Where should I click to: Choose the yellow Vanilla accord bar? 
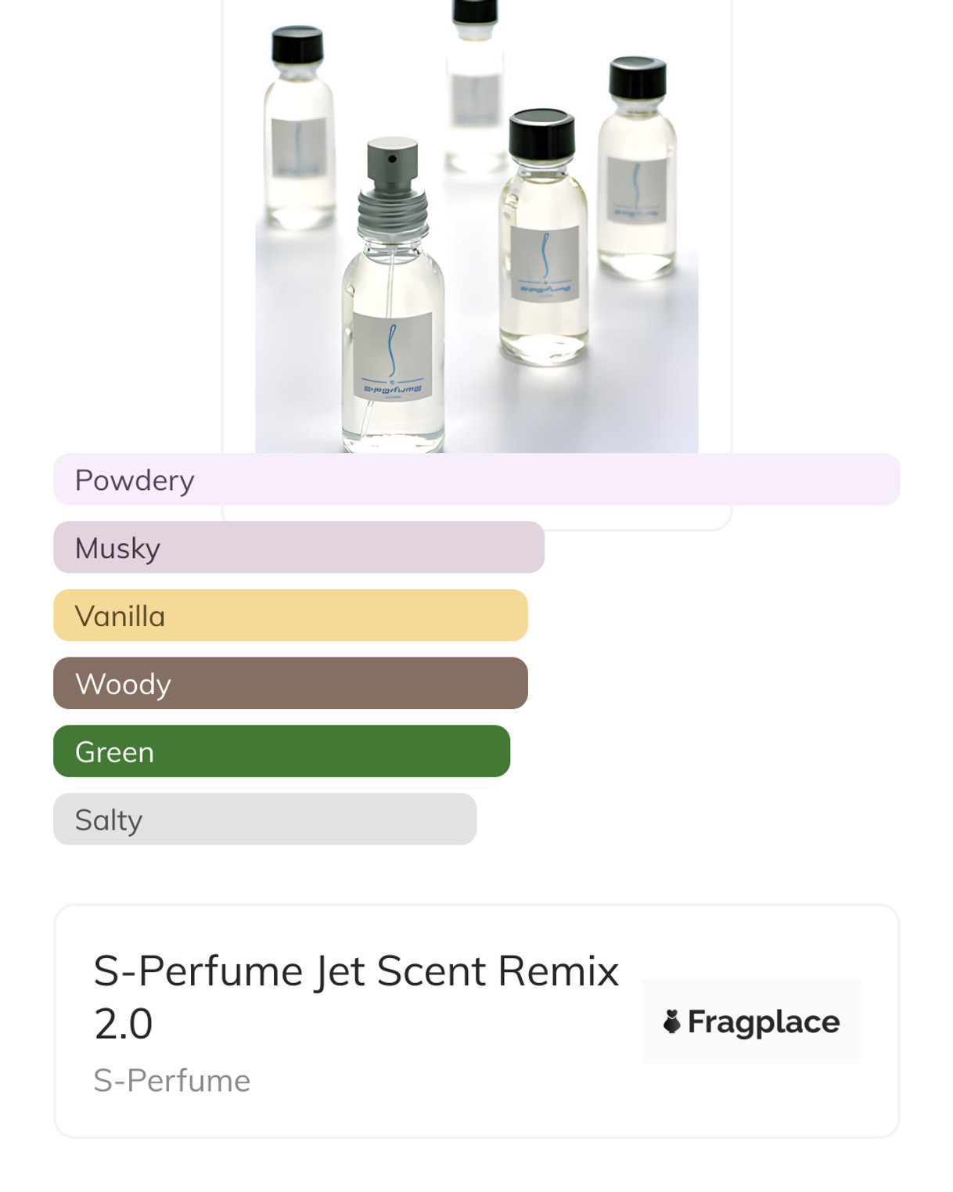290,616
